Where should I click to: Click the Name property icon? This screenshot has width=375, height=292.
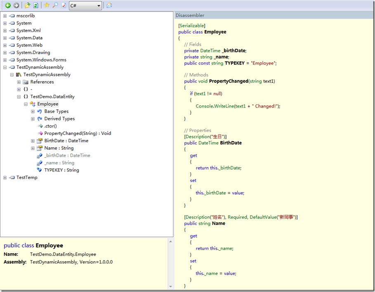point(40,148)
